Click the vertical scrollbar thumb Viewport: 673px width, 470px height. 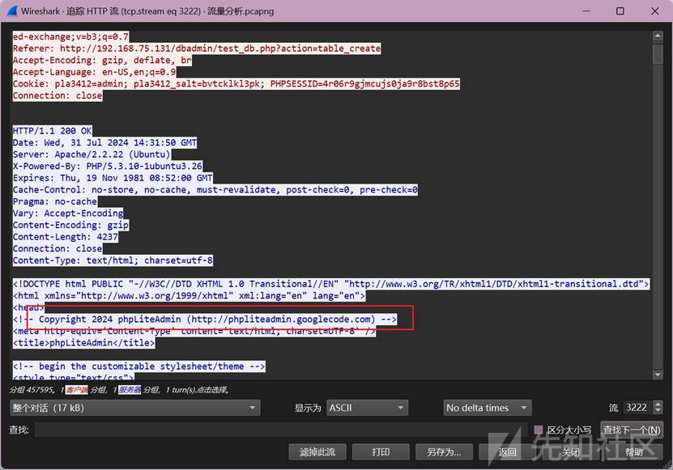[x=658, y=54]
